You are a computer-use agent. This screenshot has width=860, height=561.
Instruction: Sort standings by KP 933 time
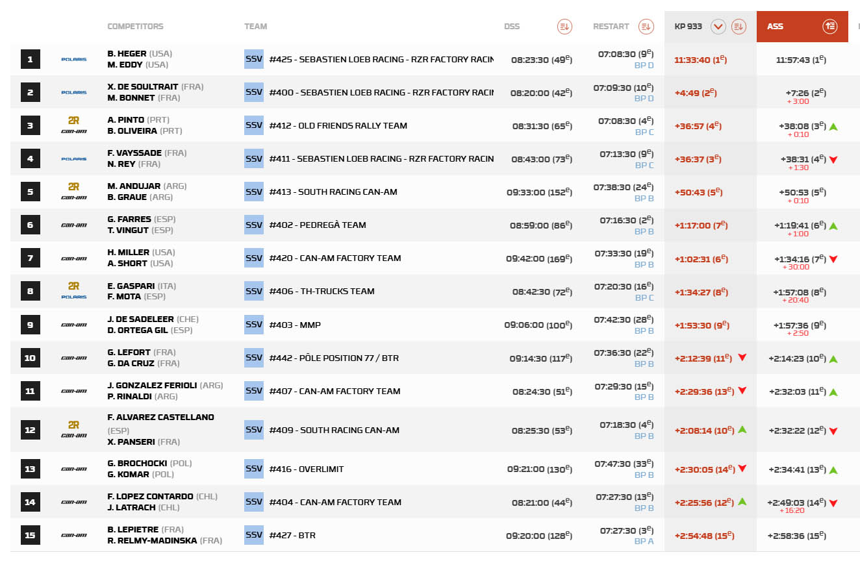739,27
